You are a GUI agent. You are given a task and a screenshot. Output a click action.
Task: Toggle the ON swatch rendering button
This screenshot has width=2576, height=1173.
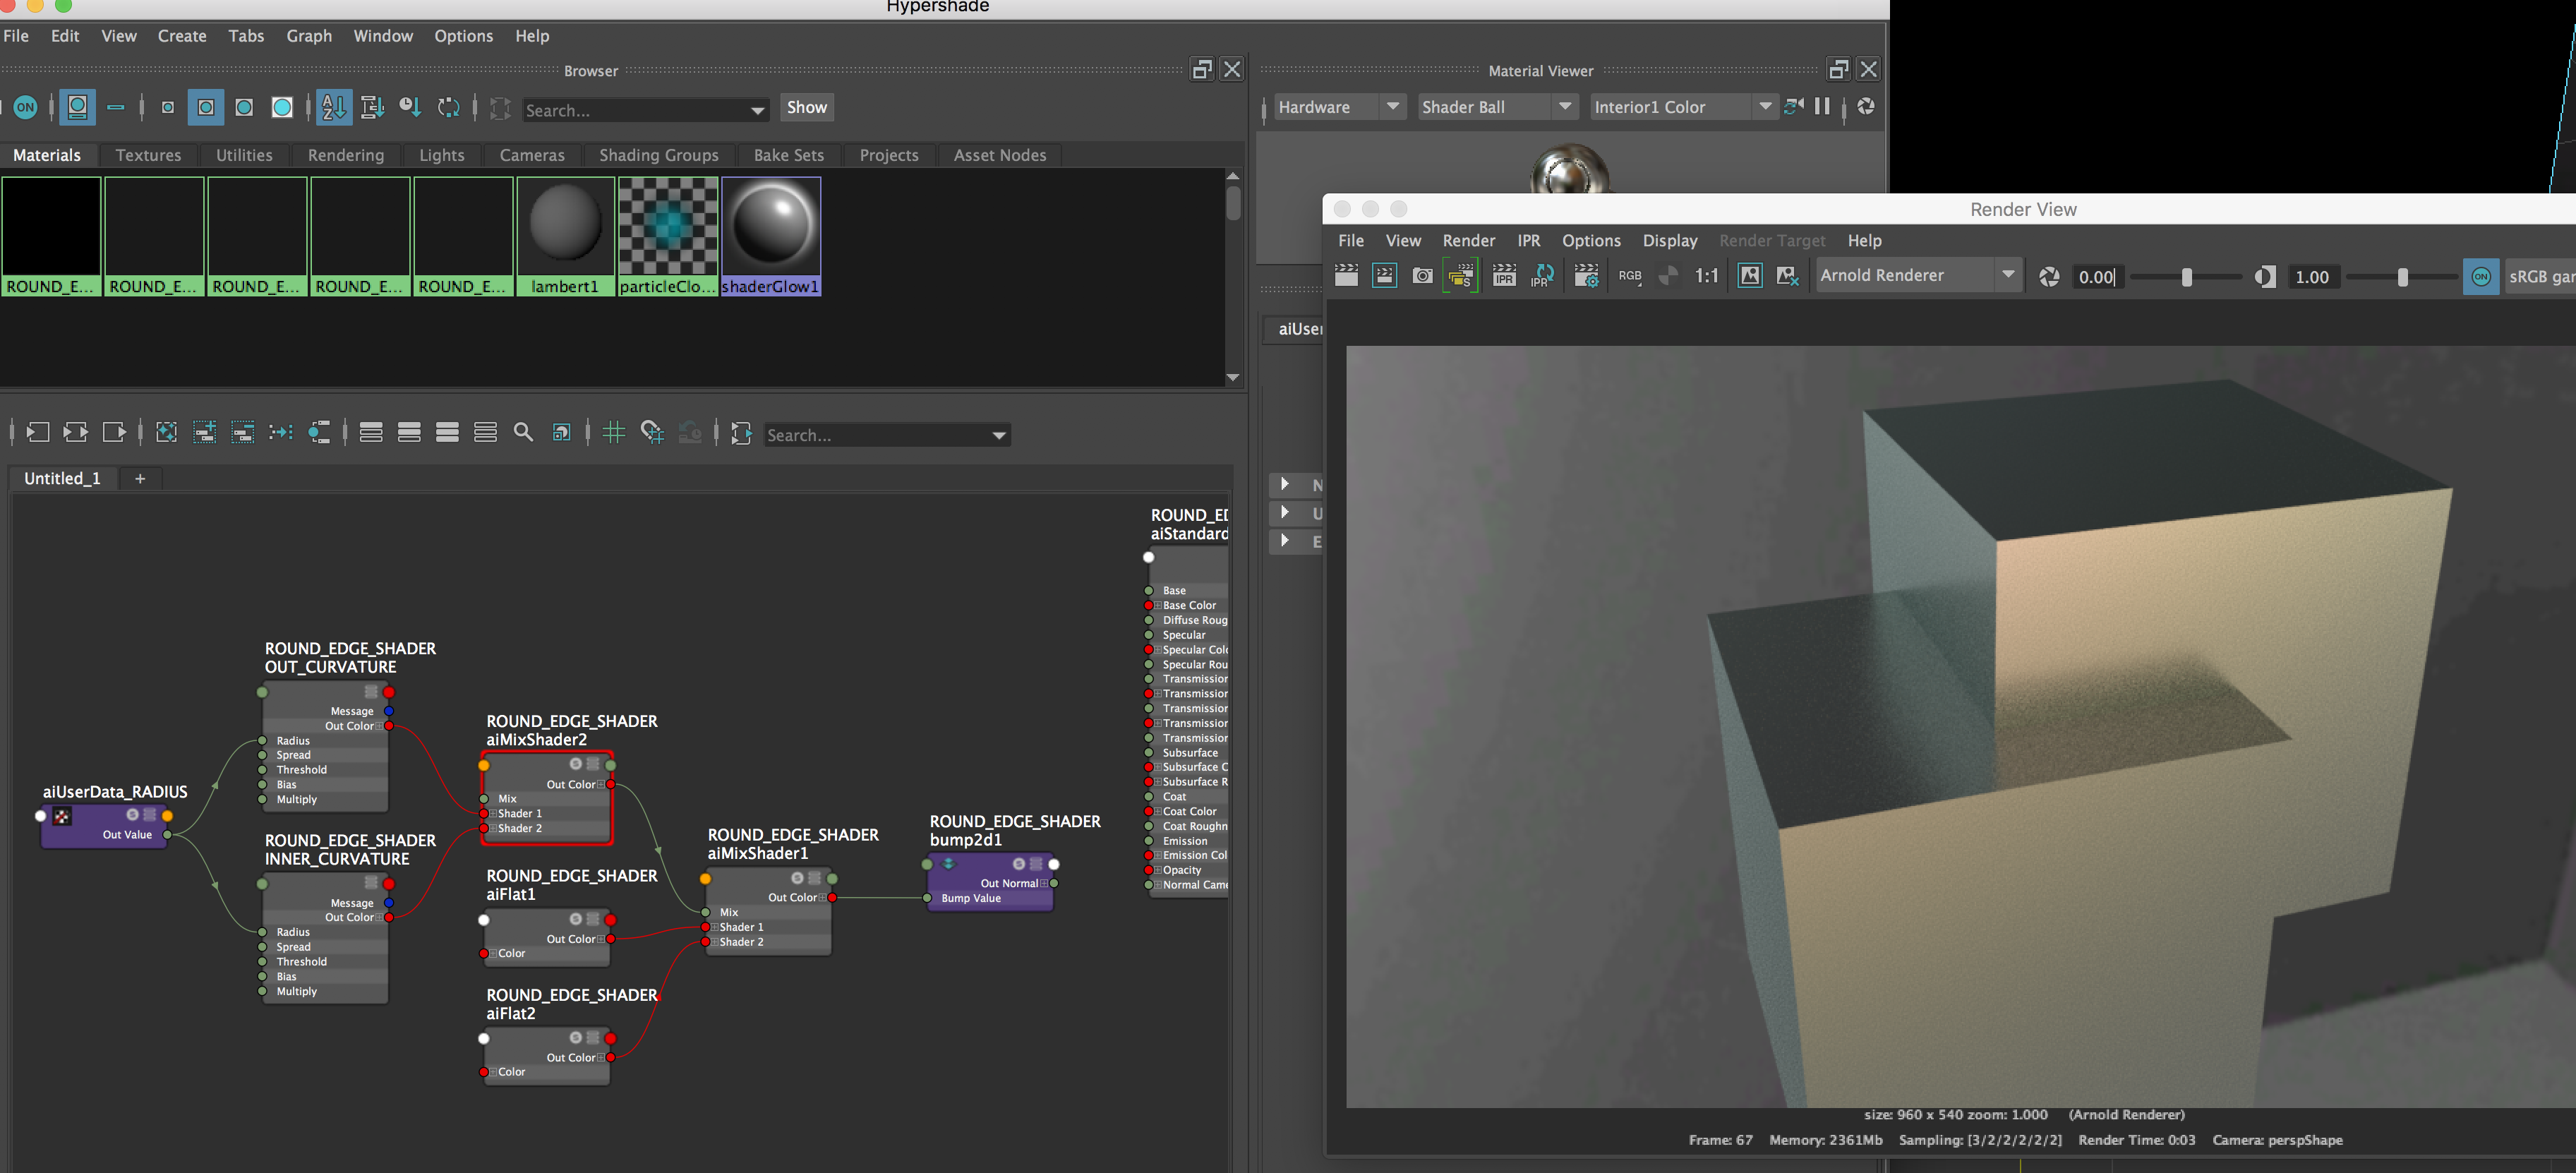click(x=26, y=107)
